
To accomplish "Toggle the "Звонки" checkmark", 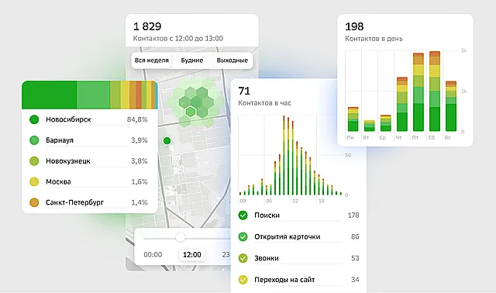I will point(243,258).
